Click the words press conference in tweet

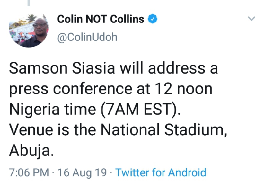(71, 89)
